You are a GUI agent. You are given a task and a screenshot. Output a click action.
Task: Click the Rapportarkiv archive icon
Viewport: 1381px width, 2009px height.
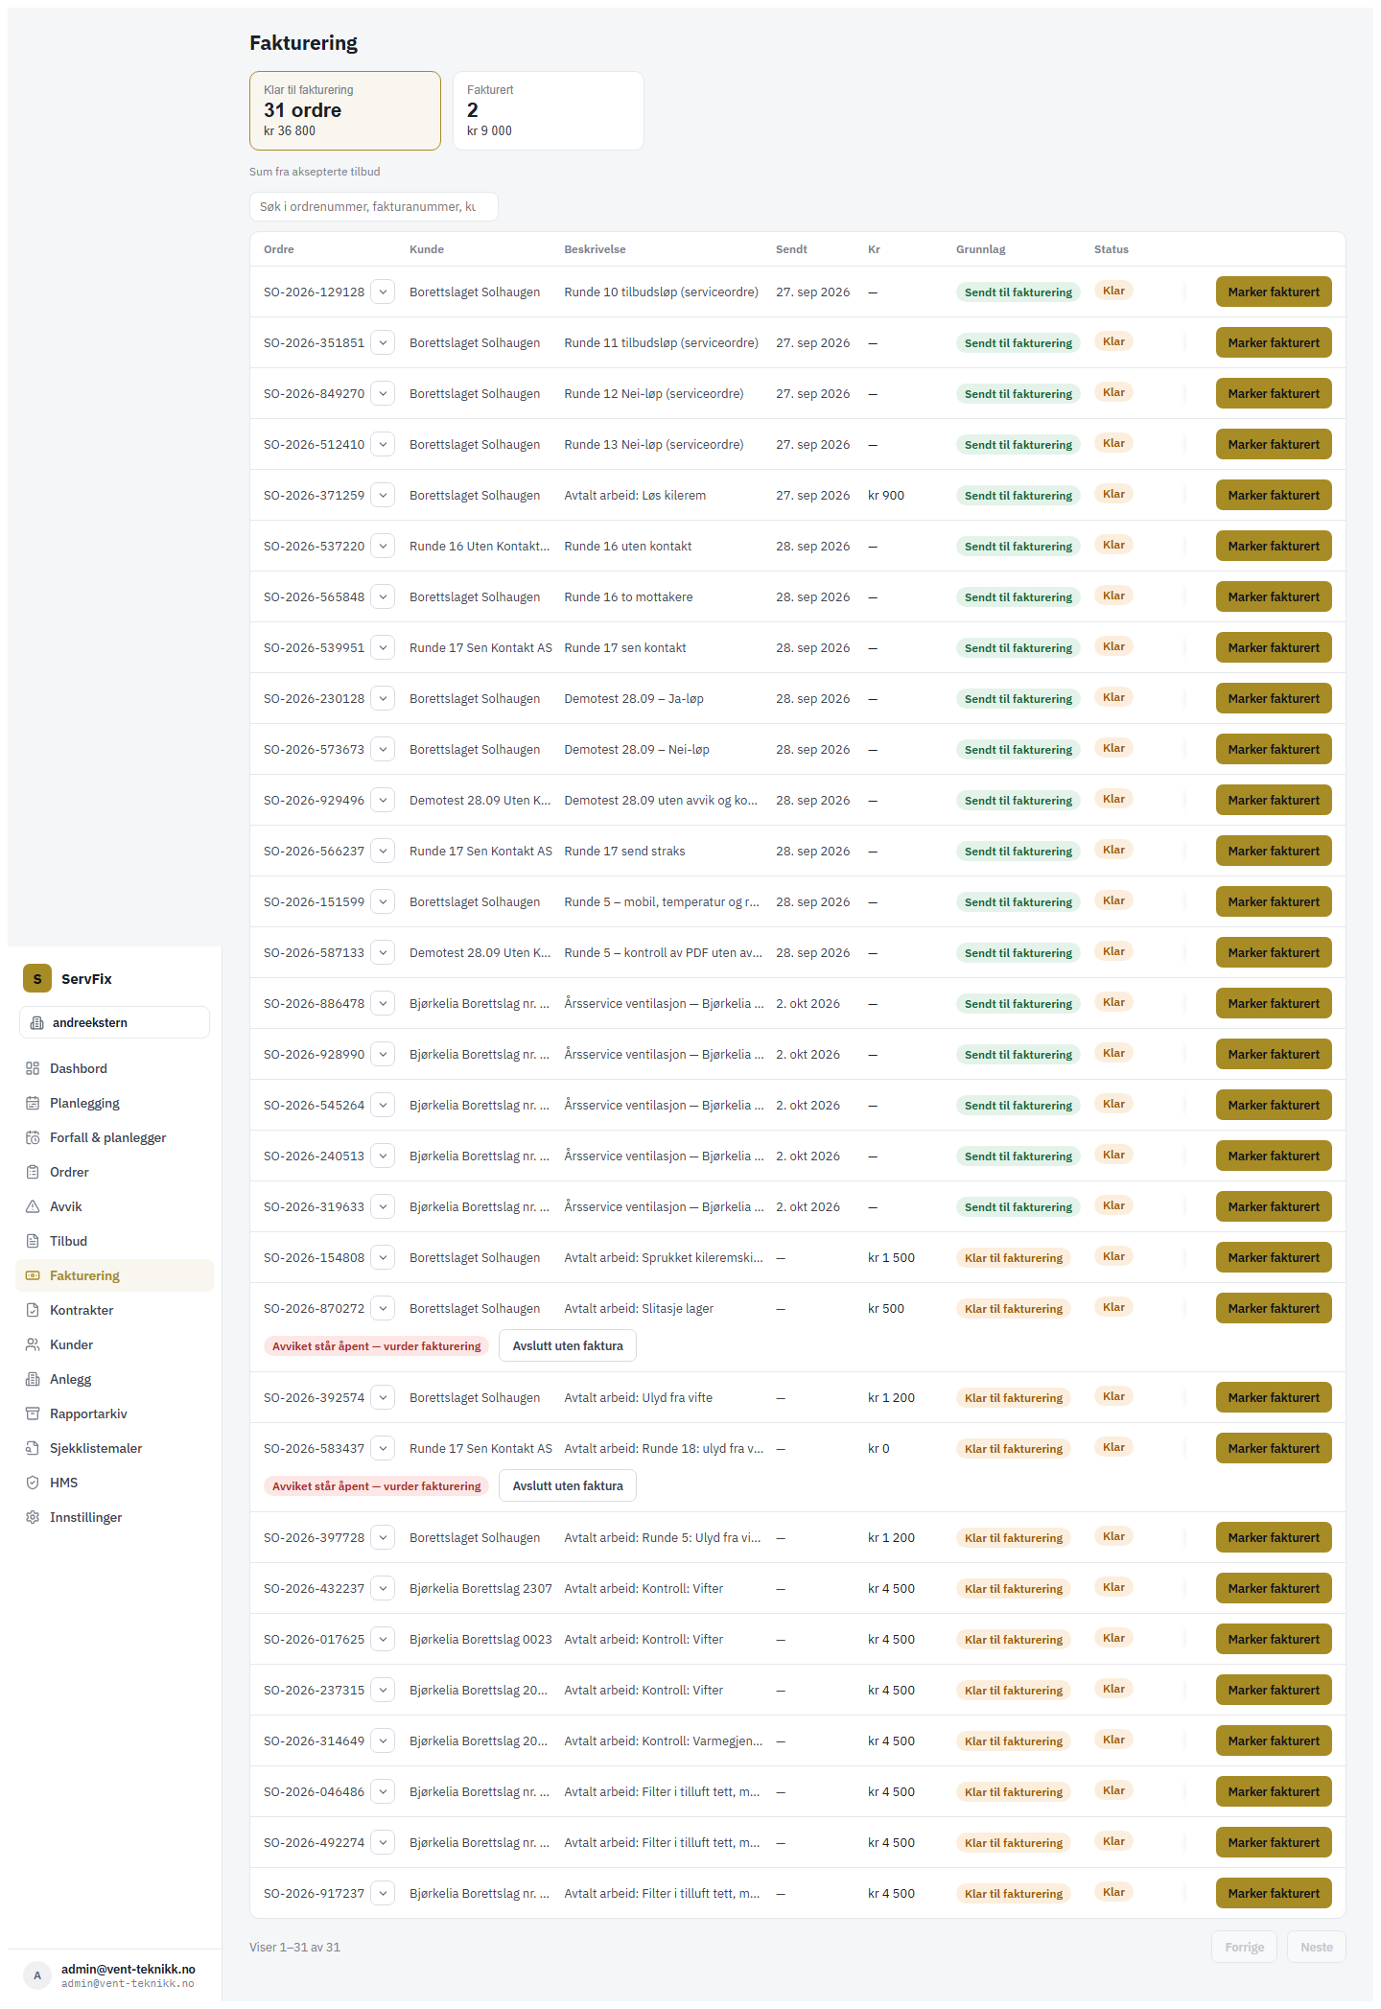tap(33, 1413)
